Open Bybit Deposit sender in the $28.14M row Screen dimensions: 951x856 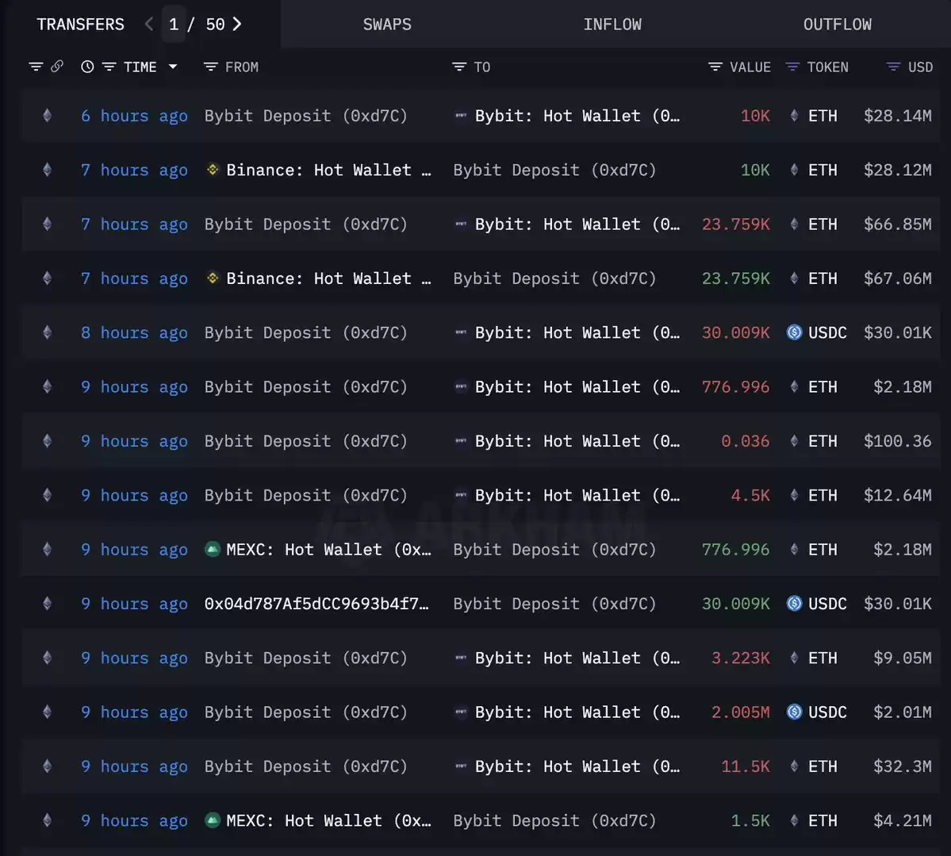pos(305,116)
